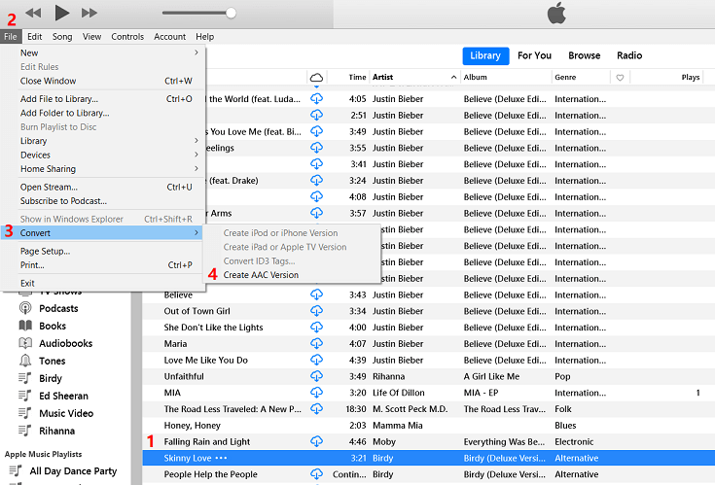Download People Help the People from cloud

[x=316, y=474]
